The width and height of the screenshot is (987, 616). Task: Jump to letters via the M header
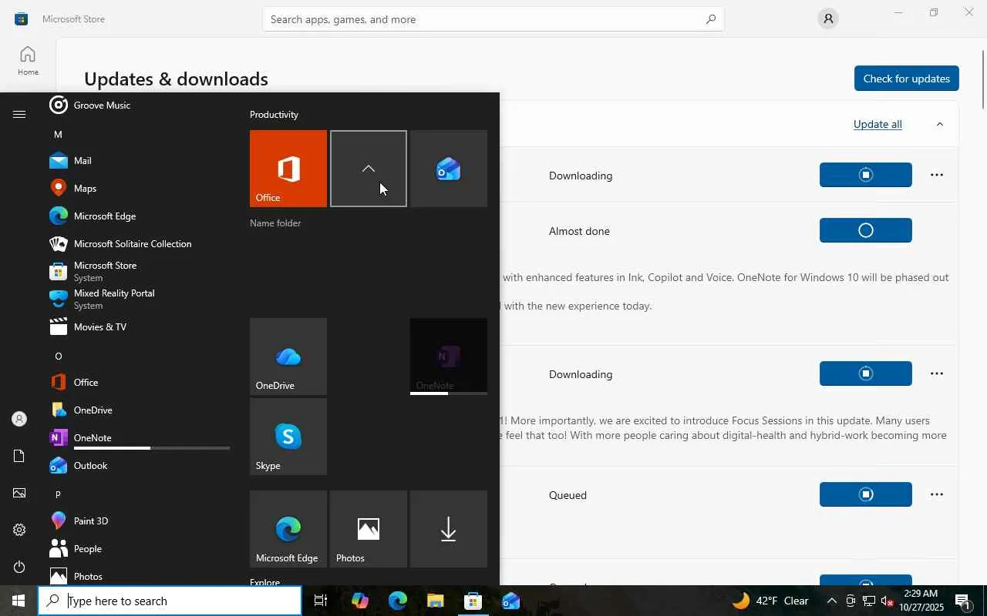tap(58, 134)
